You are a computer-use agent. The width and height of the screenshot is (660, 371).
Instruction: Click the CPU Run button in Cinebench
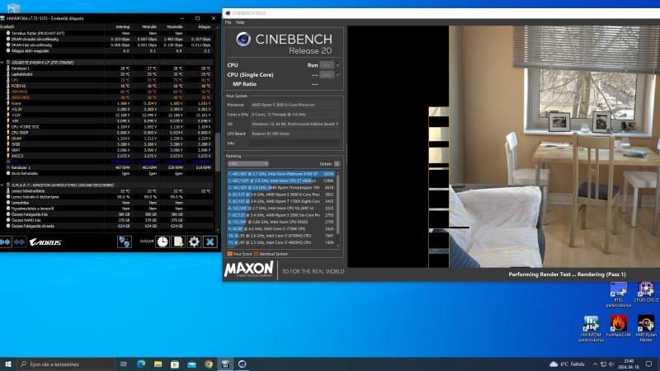[x=327, y=65]
